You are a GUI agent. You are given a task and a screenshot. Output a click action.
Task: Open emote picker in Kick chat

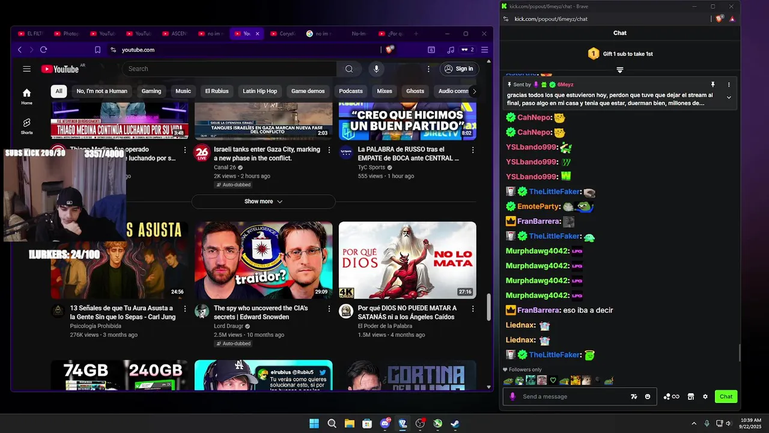pyautogui.click(x=648, y=396)
